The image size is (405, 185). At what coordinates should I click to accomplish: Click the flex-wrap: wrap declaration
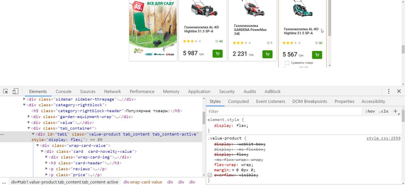click(x=234, y=165)
